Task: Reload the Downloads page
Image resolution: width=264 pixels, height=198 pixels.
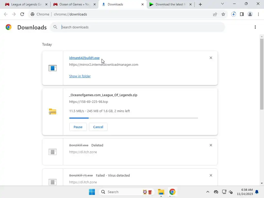Action: (x=22, y=14)
